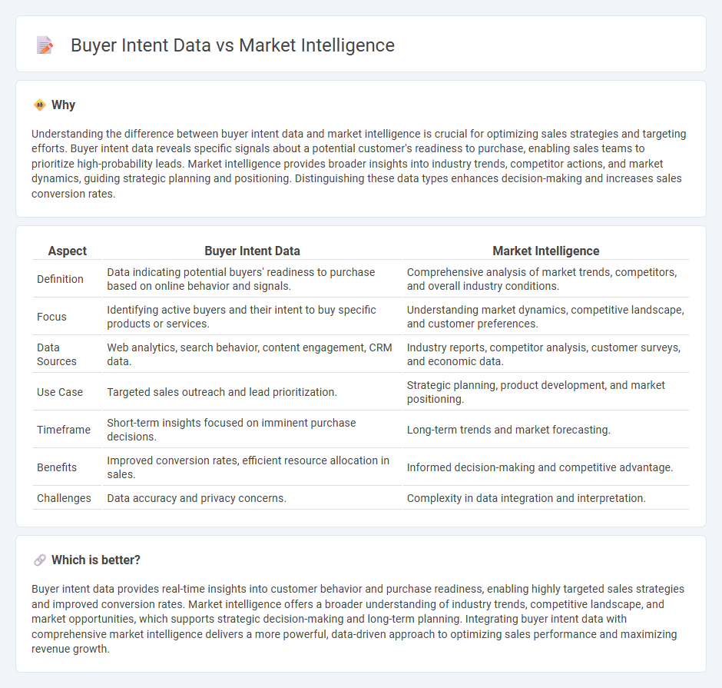Click the 'Which is better?' heading
Viewport: 722px width, 688px height.
(x=96, y=560)
